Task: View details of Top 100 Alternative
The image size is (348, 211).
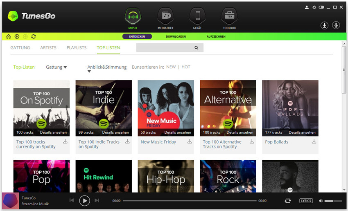Action: (x=240, y=132)
